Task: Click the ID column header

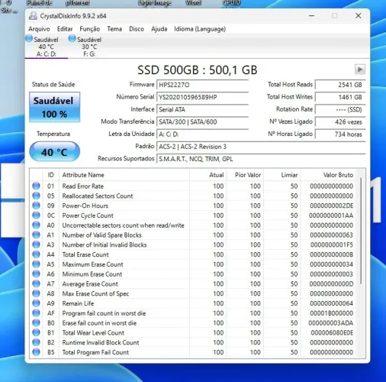Action: (x=50, y=175)
